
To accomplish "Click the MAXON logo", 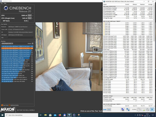I will [x=7, y=110].
